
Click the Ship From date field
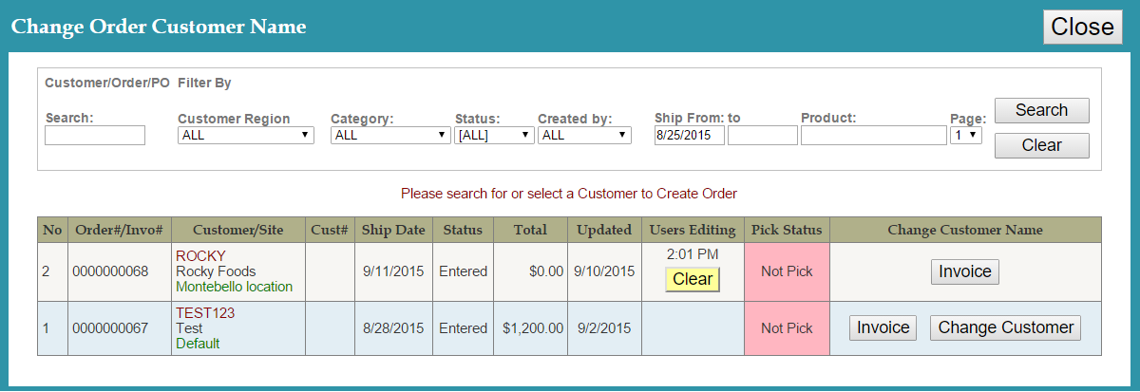tap(689, 136)
